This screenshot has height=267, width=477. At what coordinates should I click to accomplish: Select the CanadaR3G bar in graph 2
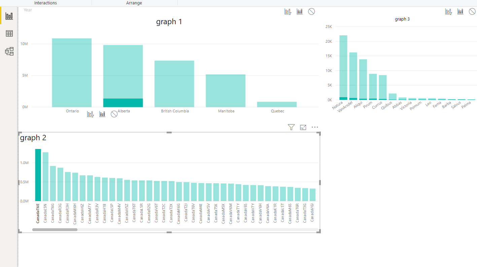point(60,184)
